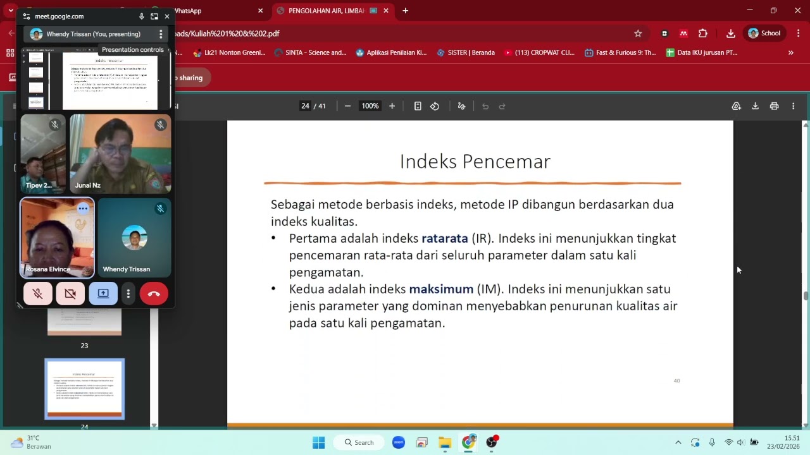The height and width of the screenshot is (455, 810).
Task: Open Zoom app from taskbar
Action: pyautogui.click(x=398, y=442)
